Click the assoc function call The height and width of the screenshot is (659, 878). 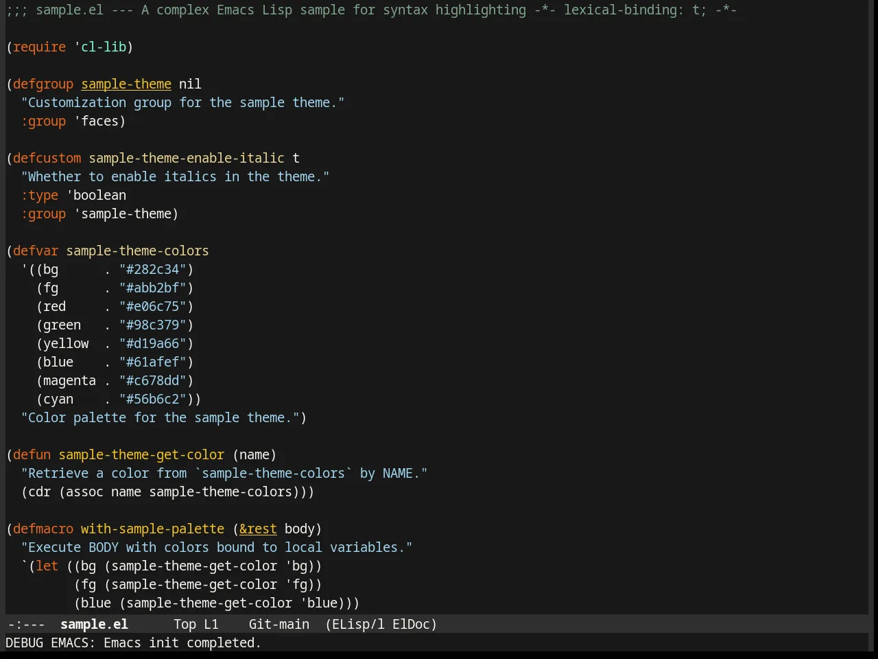pyautogui.click(x=84, y=492)
